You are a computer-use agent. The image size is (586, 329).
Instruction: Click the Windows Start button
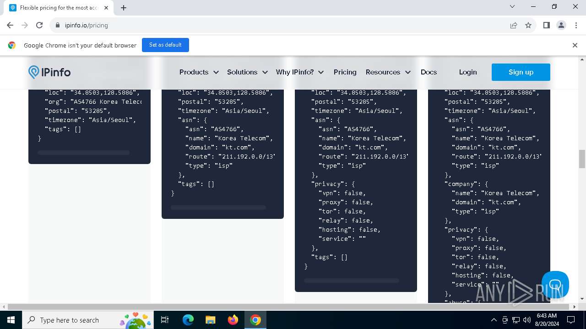11,320
